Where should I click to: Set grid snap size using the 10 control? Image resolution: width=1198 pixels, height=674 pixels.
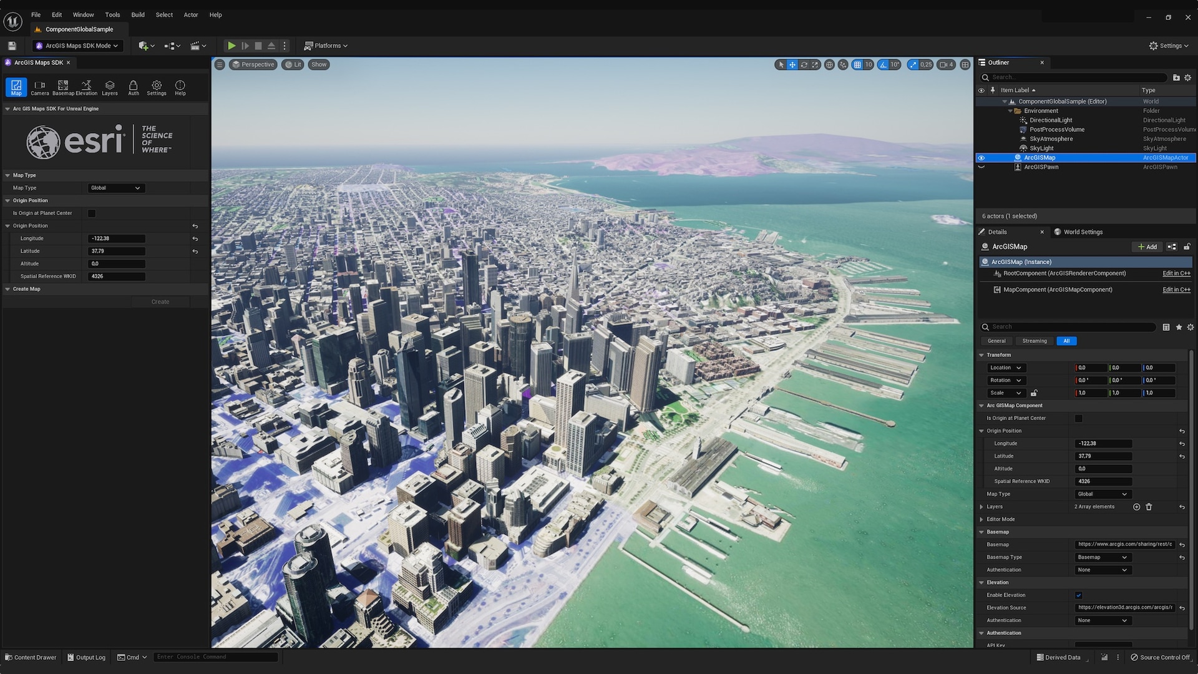point(869,64)
